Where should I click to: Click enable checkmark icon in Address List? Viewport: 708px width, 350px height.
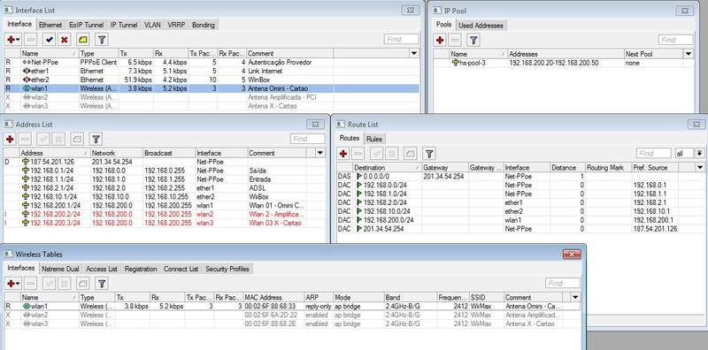(43, 139)
